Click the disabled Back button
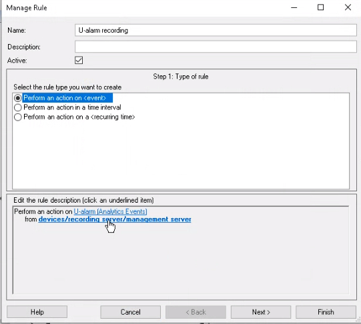 click(x=196, y=312)
